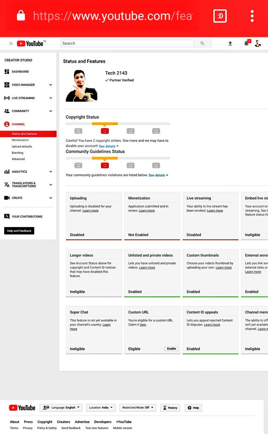Open the browser tab switcher icon
This screenshot has width=268, height=434.
click(220, 16)
